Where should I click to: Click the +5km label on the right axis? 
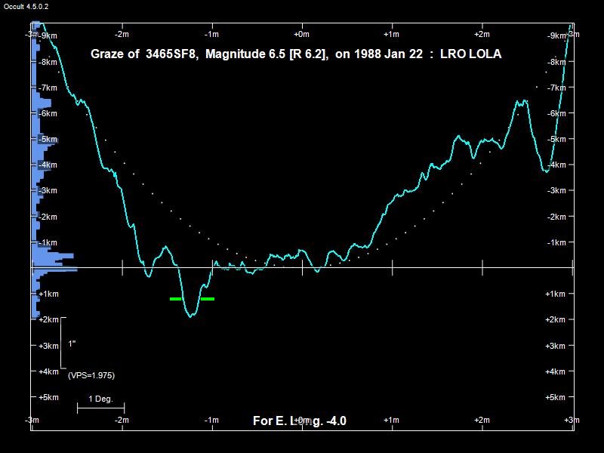tap(556, 397)
